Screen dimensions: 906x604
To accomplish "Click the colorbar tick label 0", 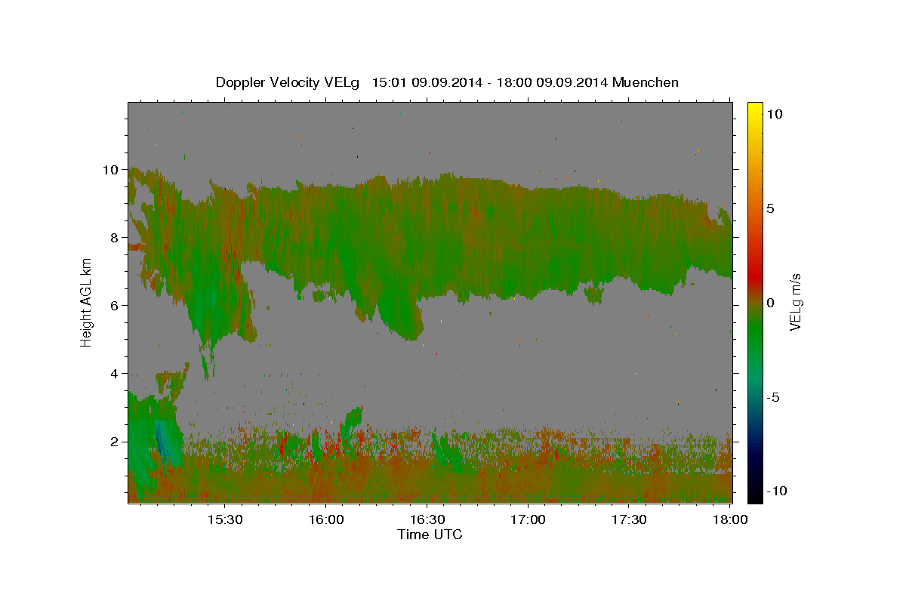I will pyautogui.click(x=771, y=303).
